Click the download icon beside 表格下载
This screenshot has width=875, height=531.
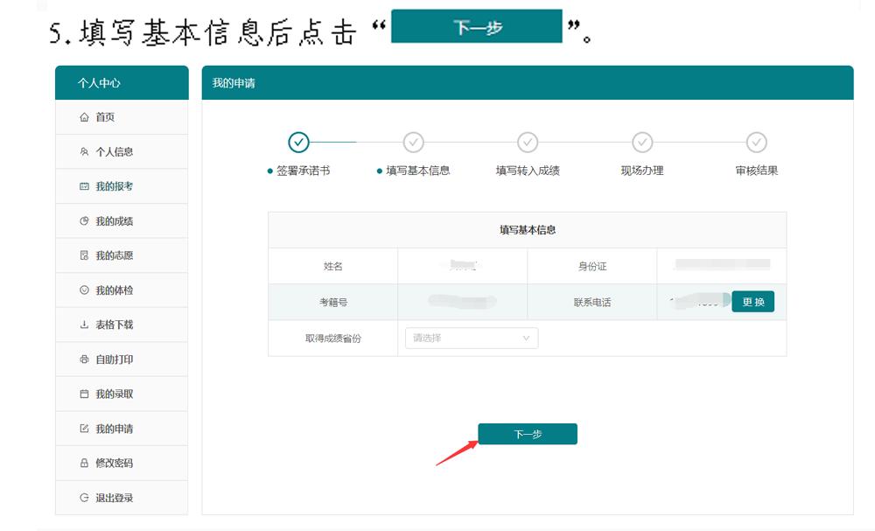(84, 325)
